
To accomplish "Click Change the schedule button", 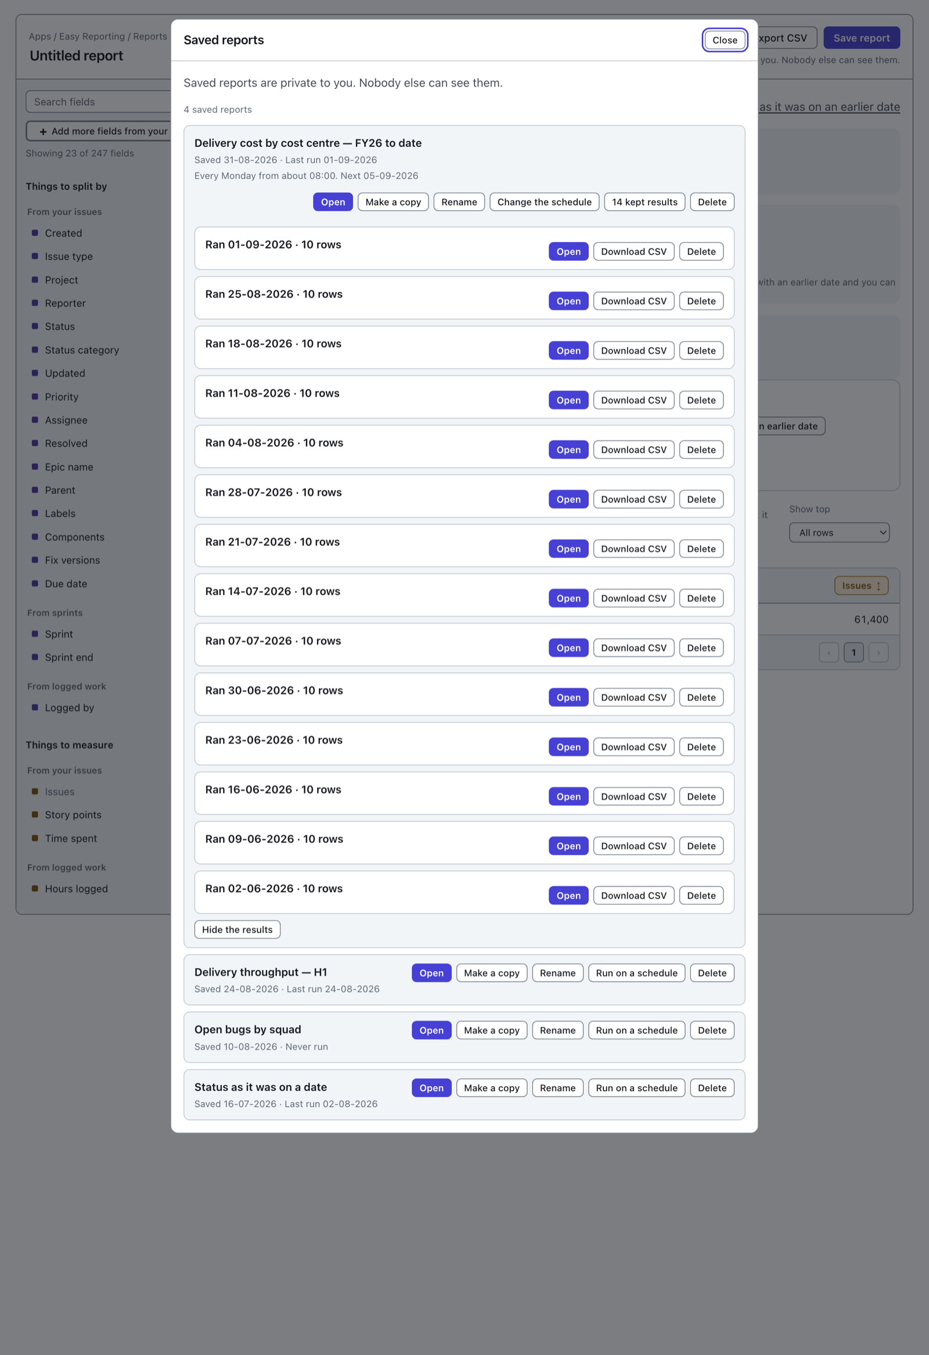I will (544, 202).
